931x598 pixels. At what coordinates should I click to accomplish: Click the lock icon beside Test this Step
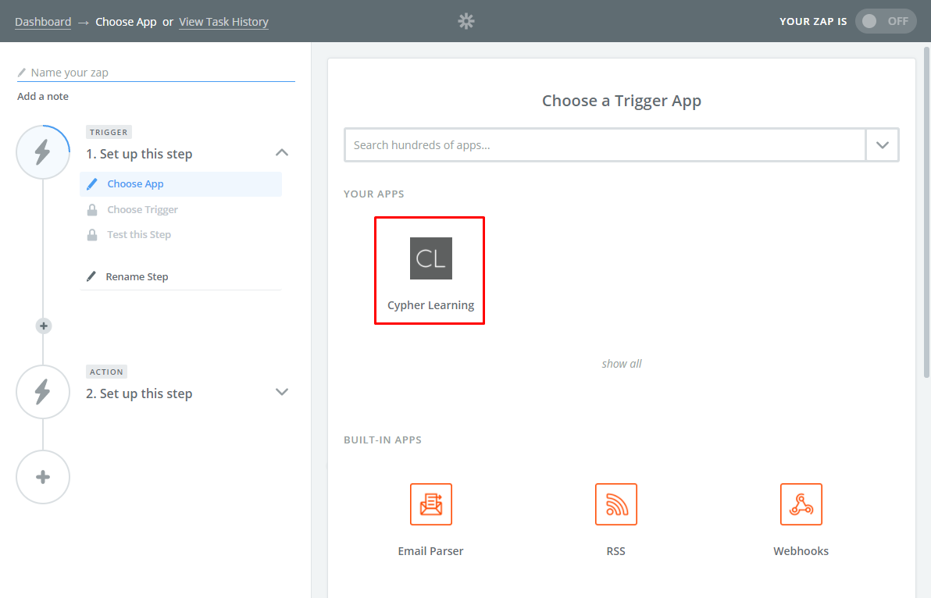click(92, 235)
